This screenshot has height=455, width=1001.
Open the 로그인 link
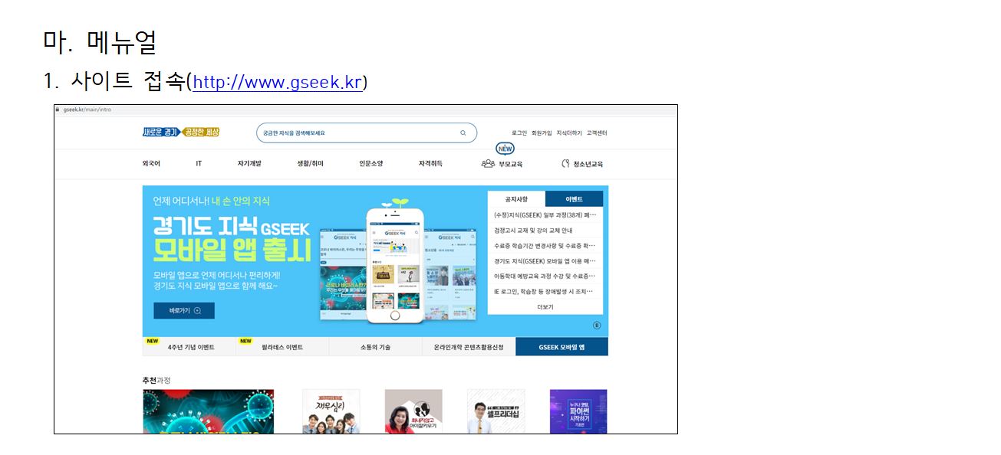519,133
